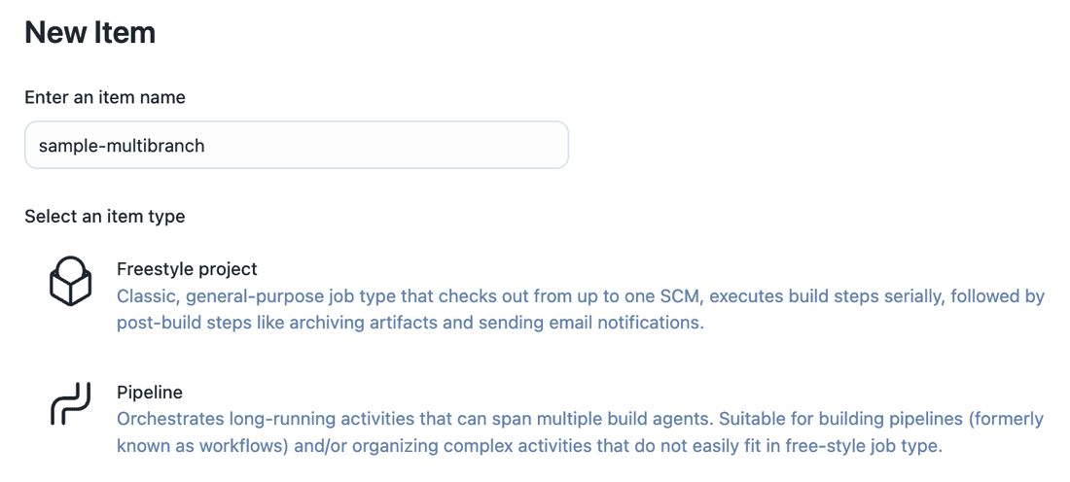Screen dimensions: 1070x482
Task: Click the New Item page heading
Action: click(x=90, y=33)
